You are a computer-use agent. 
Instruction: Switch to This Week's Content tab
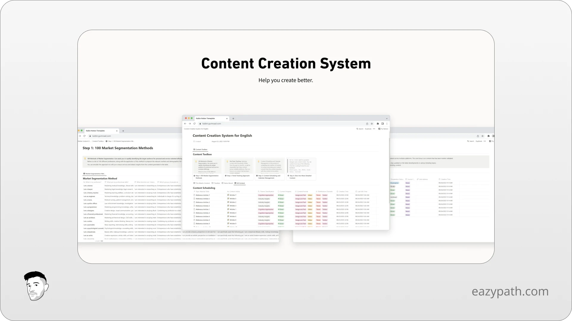pyautogui.click(x=202, y=183)
